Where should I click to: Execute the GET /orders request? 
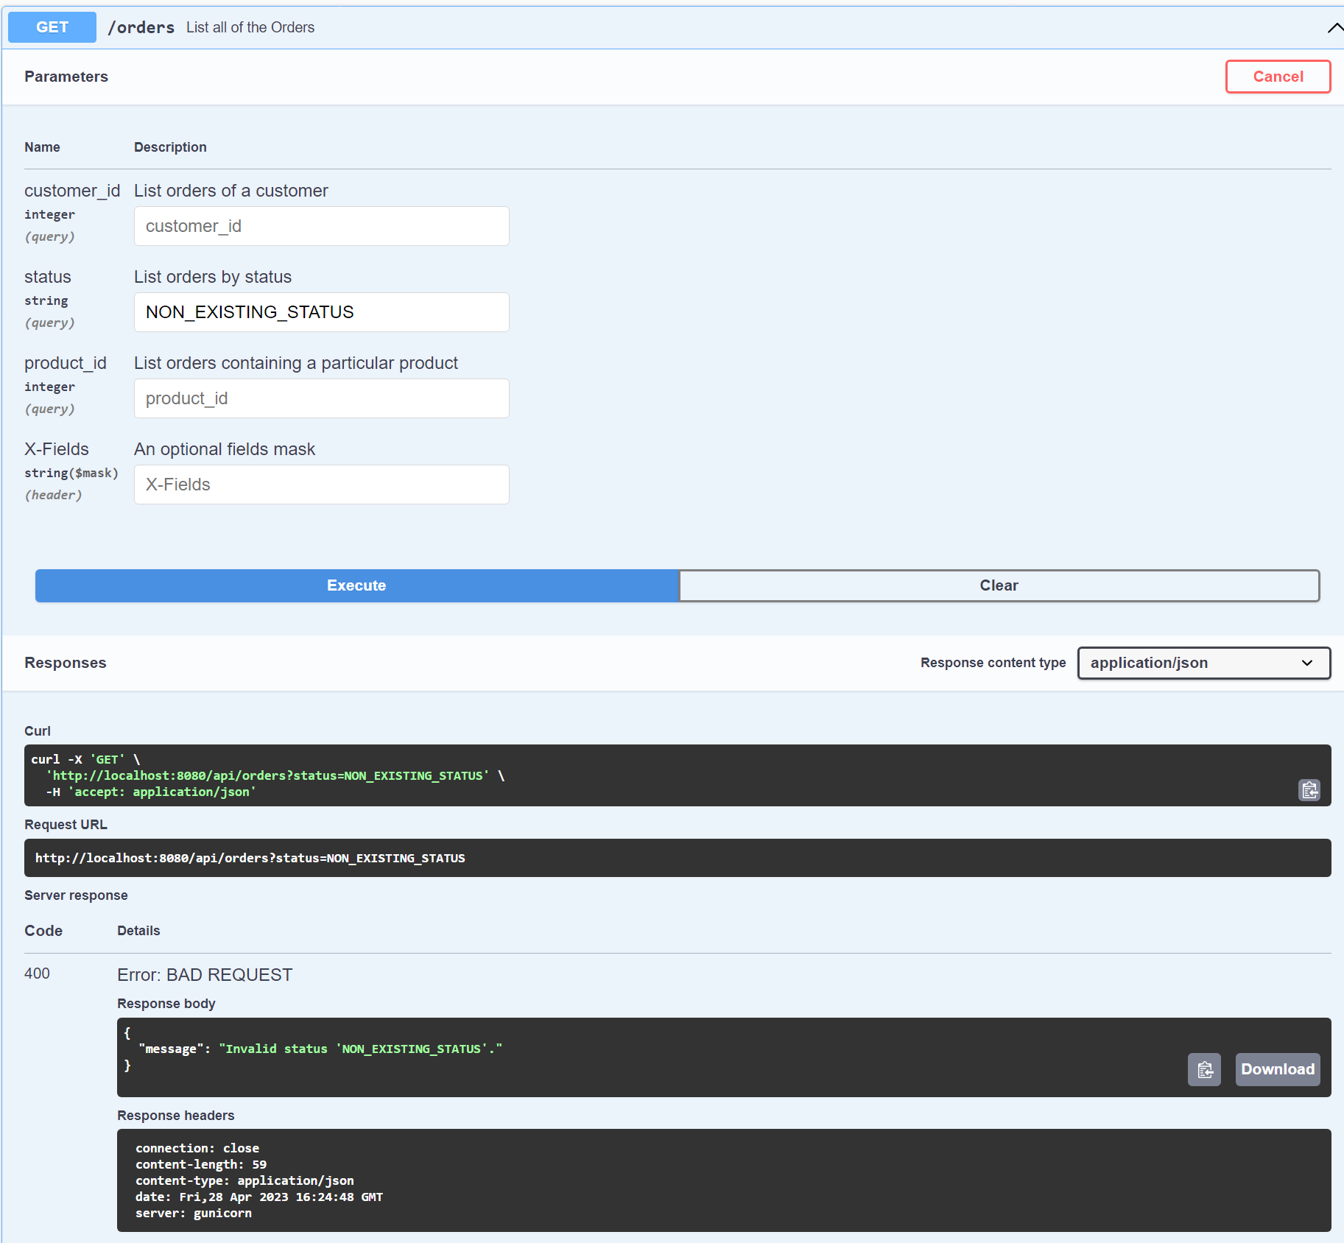pos(356,585)
